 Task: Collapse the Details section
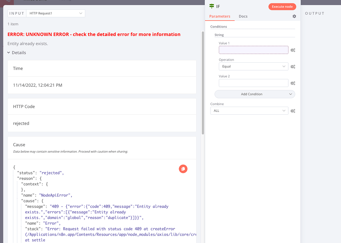pyautogui.click(x=17, y=53)
